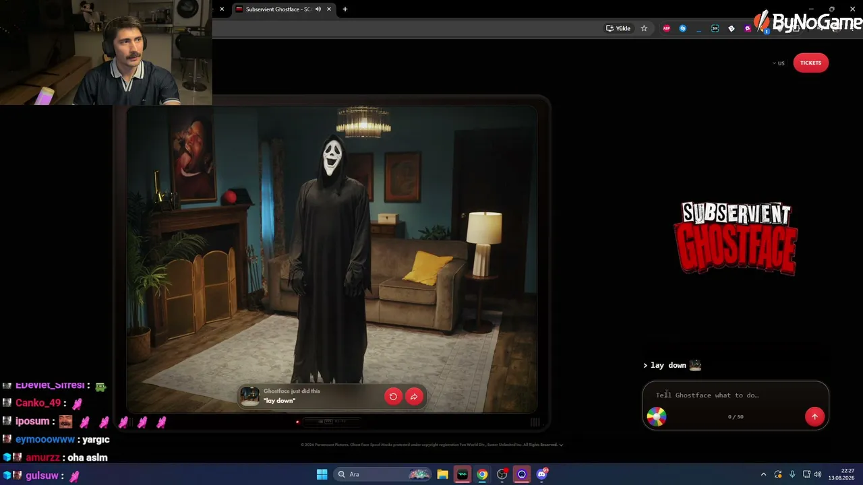Viewport: 863px width, 485px height.
Task: Click the red TICKETS button
Action: pyautogui.click(x=810, y=63)
